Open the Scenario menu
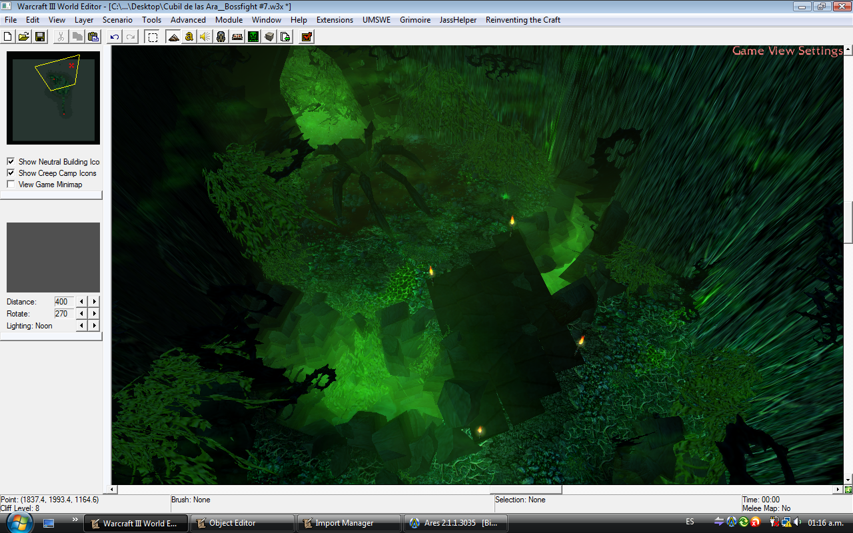Viewport: 853px width, 533px height. pos(117,20)
